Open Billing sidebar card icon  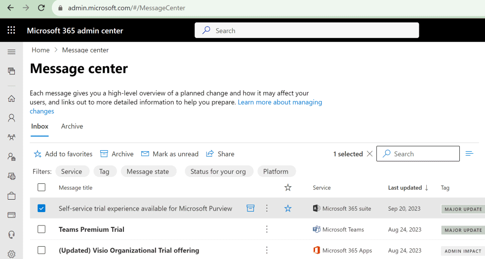click(x=11, y=215)
